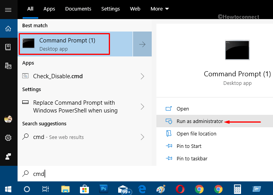Open Settings via the gear icon
273x195 pixels.
8,138
